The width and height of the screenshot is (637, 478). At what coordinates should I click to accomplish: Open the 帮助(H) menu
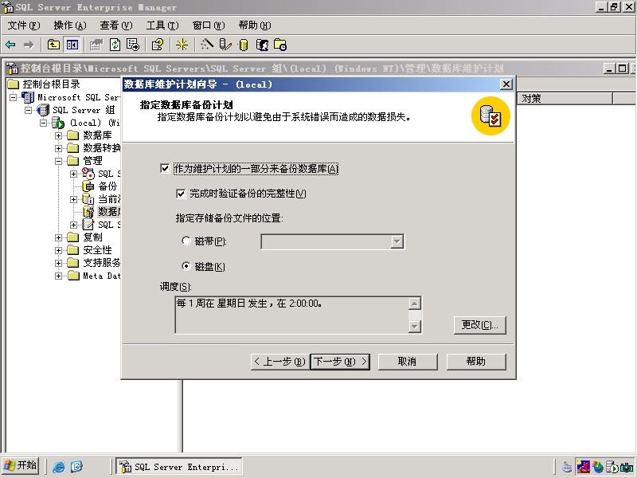pyautogui.click(x=255, y=25)
